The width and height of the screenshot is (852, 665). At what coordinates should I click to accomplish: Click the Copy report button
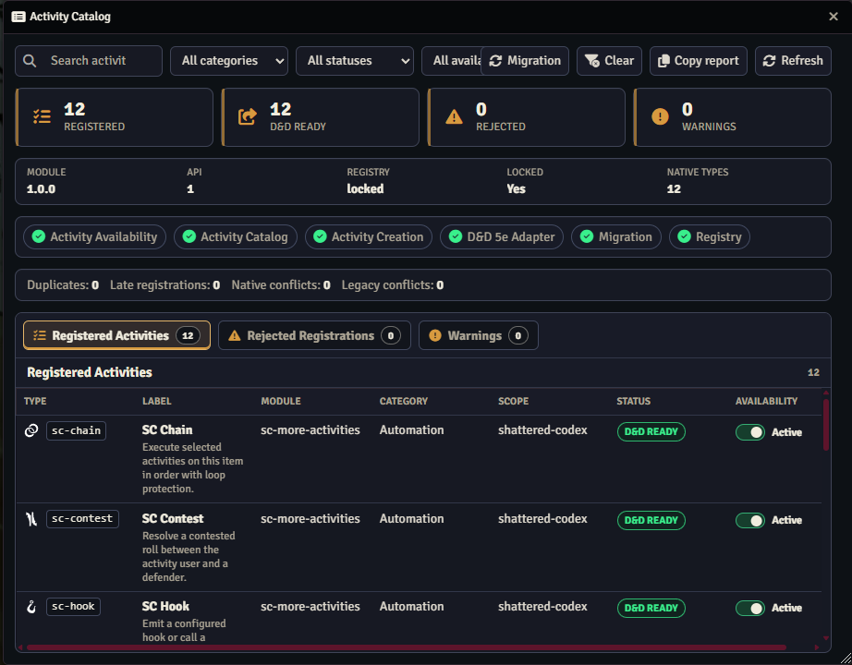click(699, 61)
